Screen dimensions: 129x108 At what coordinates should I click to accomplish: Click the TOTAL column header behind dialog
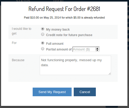pos(58,1)
